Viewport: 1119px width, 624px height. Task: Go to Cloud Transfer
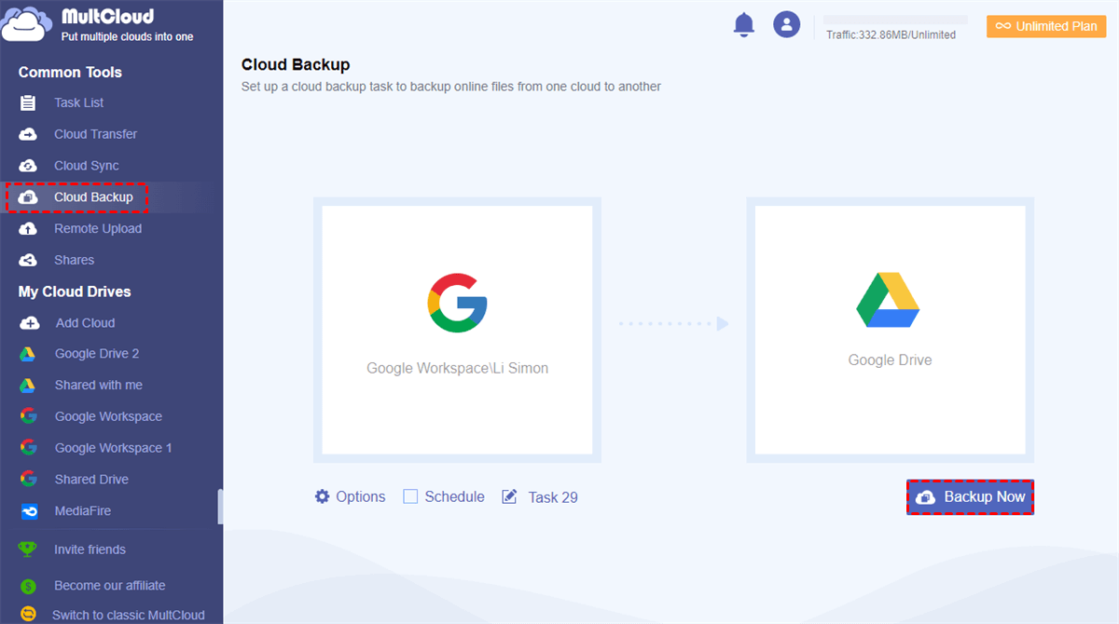(95, 134)
